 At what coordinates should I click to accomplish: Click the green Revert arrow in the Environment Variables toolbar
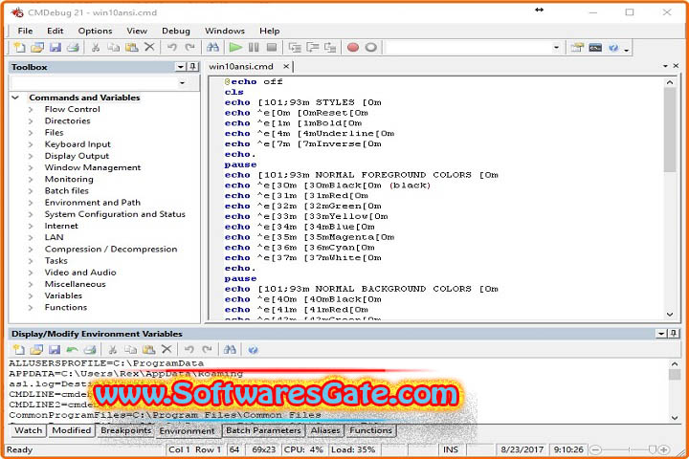72,350
